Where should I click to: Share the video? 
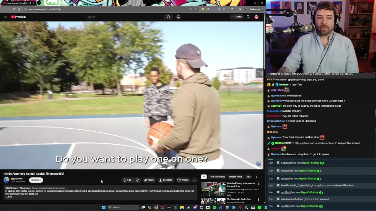click(149, 180)
